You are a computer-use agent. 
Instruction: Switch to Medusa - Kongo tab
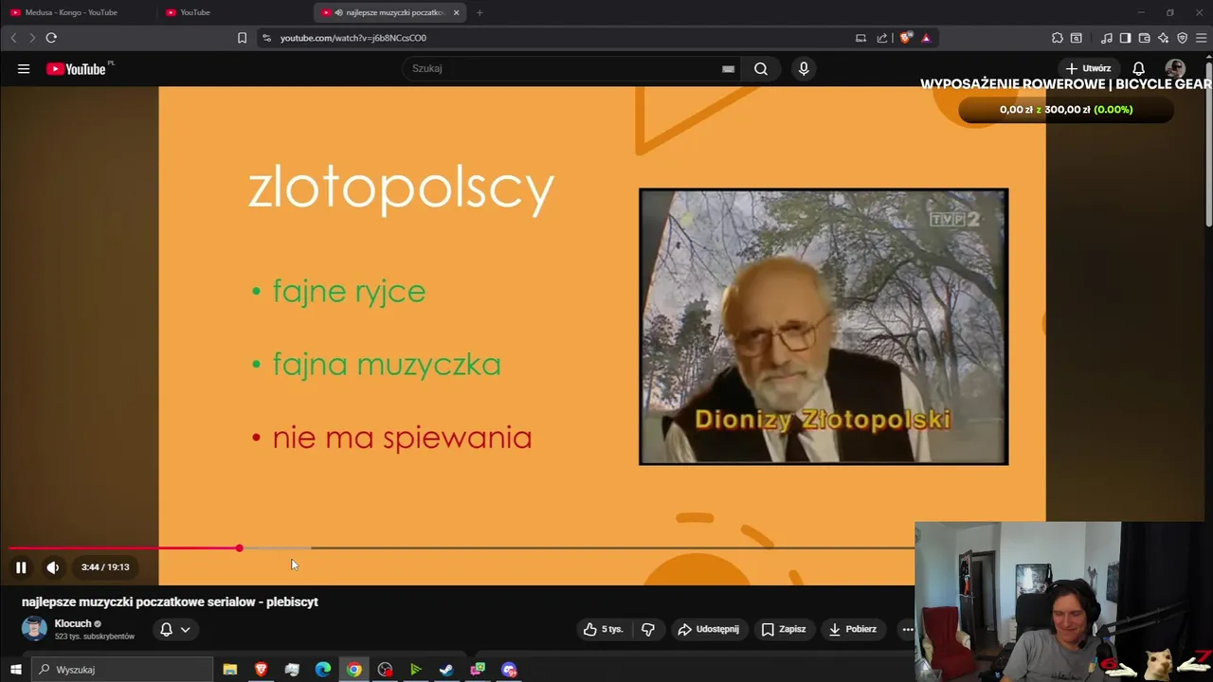[78, 12]
